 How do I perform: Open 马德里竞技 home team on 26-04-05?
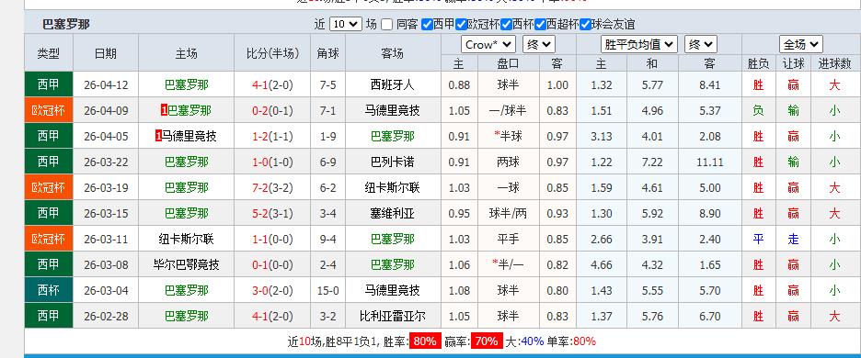tap(189, 137)
